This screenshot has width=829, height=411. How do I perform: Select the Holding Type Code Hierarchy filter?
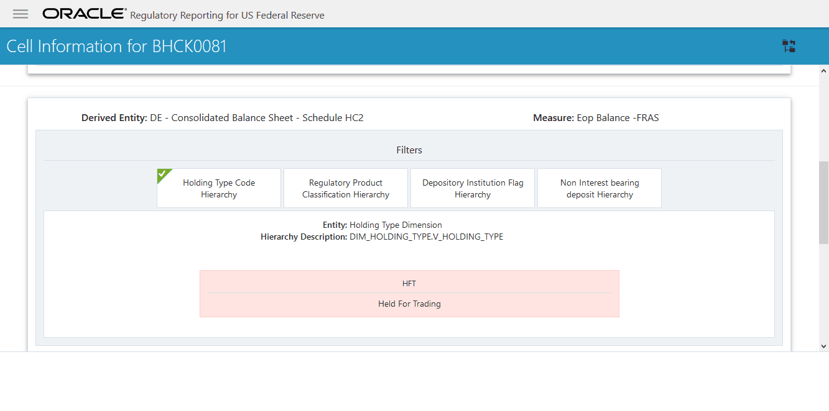pyautogui.click(x=218, y=188)
